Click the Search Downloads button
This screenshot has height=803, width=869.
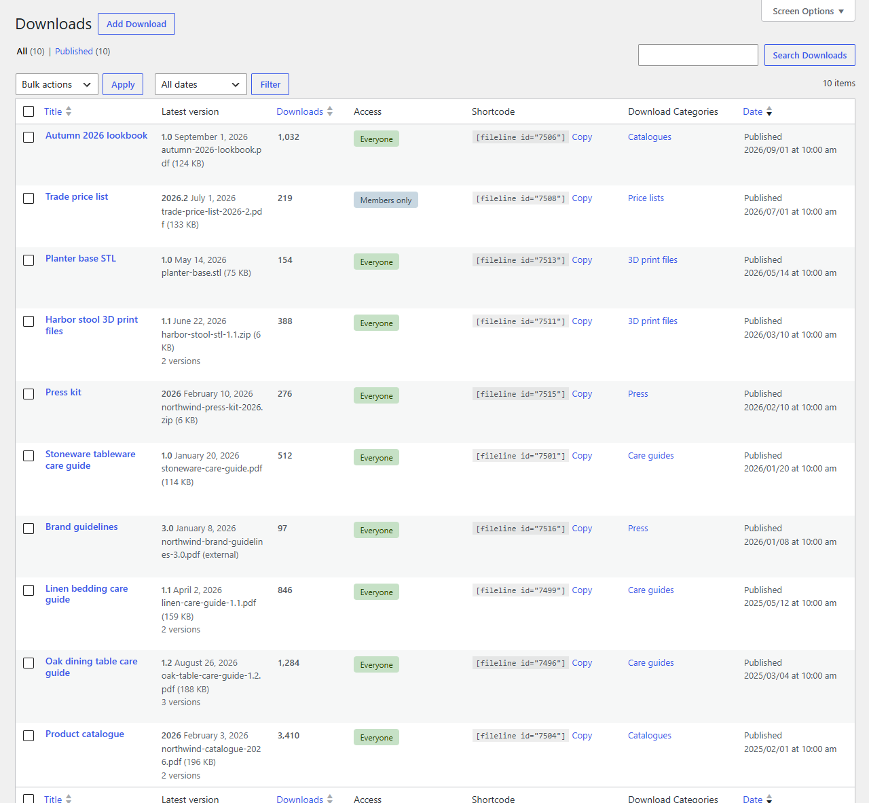[810, 55]
